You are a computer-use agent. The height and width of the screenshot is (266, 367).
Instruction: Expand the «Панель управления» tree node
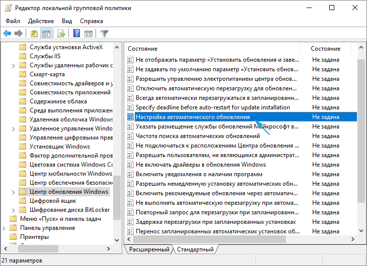(5, 228)
